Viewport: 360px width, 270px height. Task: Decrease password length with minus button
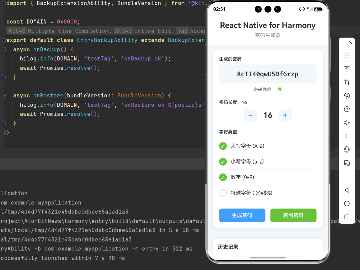tap(250, 115)
